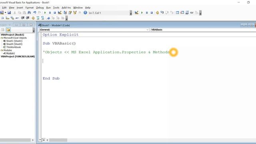The height and width of the screenshot is (144, 256).
Task: Open the Edit menu
Action: click(x=4, y=8)
